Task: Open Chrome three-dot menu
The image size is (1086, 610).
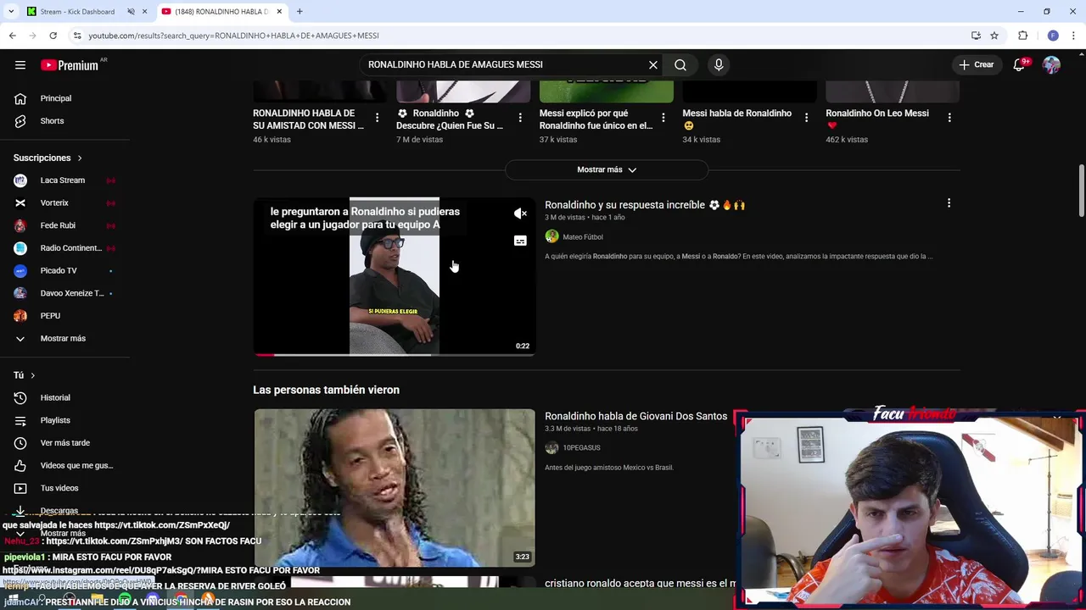Action: coord(1074,36)
